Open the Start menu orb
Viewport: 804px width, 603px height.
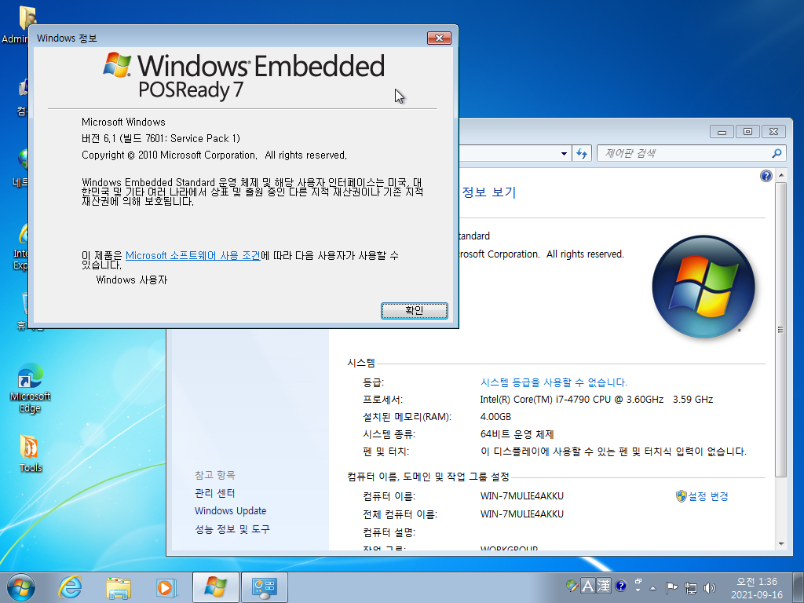[21, 587]
